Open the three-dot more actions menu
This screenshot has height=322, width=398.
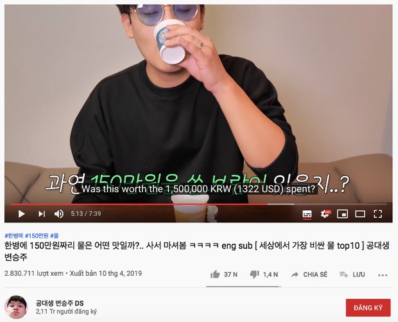[x=383, y=275]
